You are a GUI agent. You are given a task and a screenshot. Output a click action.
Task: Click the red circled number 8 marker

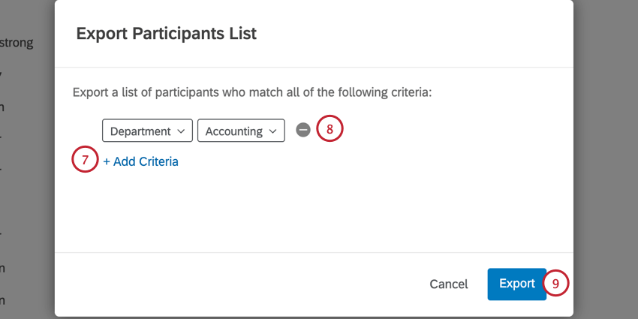330,128
